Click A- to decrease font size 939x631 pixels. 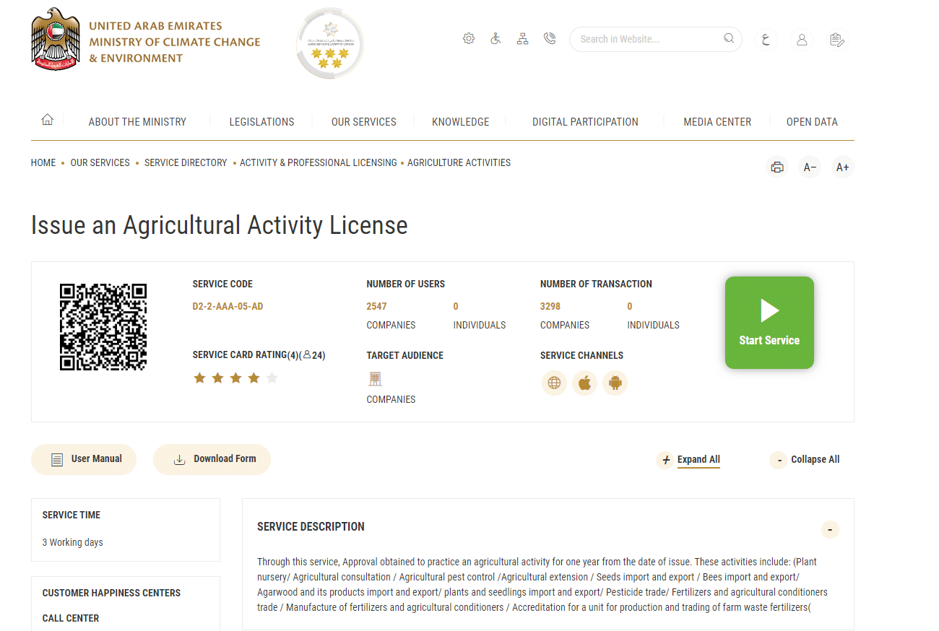point(809,167)
